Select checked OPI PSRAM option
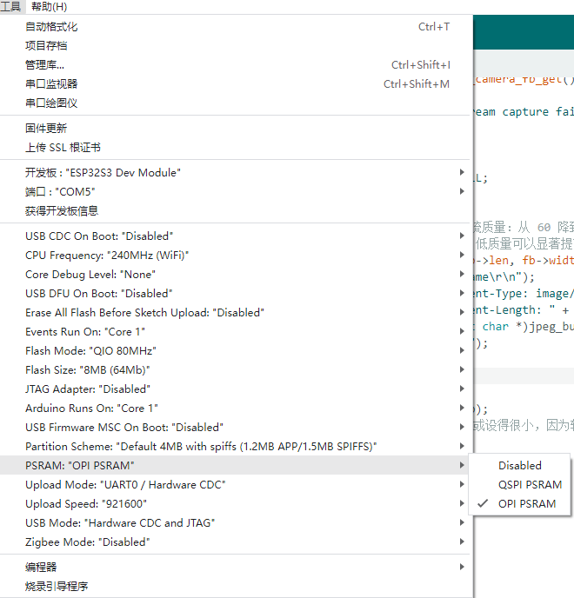Image resolution: width=574 pixels, height=598 pixels. pyautogui.click(x=520, y=503)
